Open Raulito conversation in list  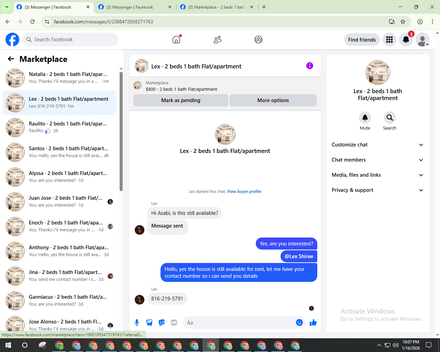click(x=59, y=128)
